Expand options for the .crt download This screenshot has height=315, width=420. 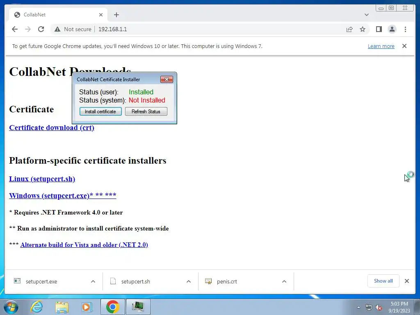284,281
